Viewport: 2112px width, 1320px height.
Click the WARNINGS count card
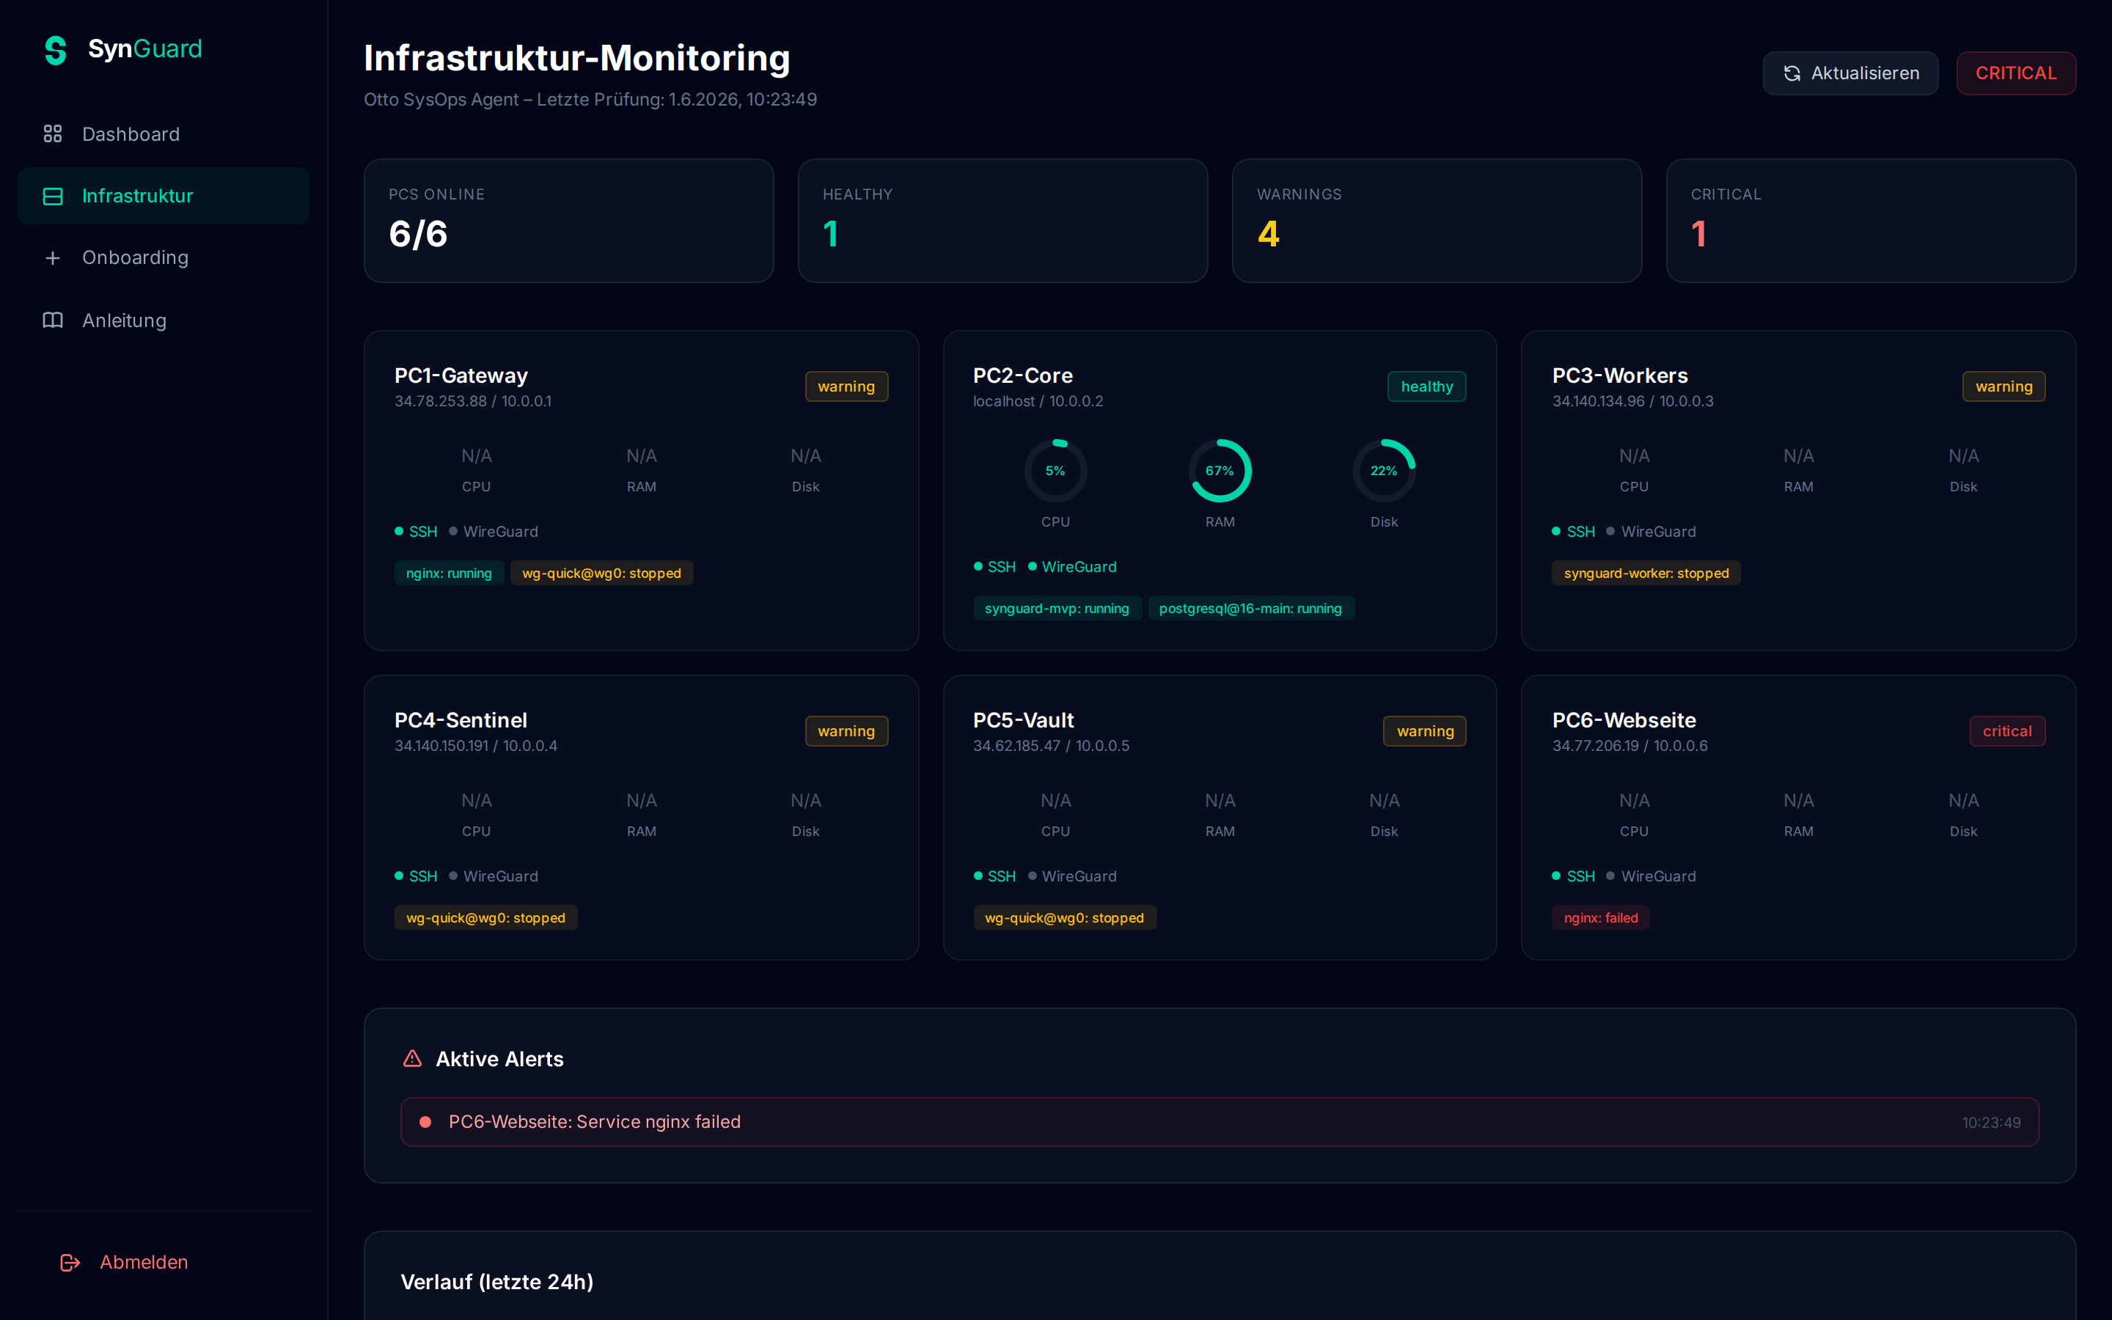point(1437,221)
